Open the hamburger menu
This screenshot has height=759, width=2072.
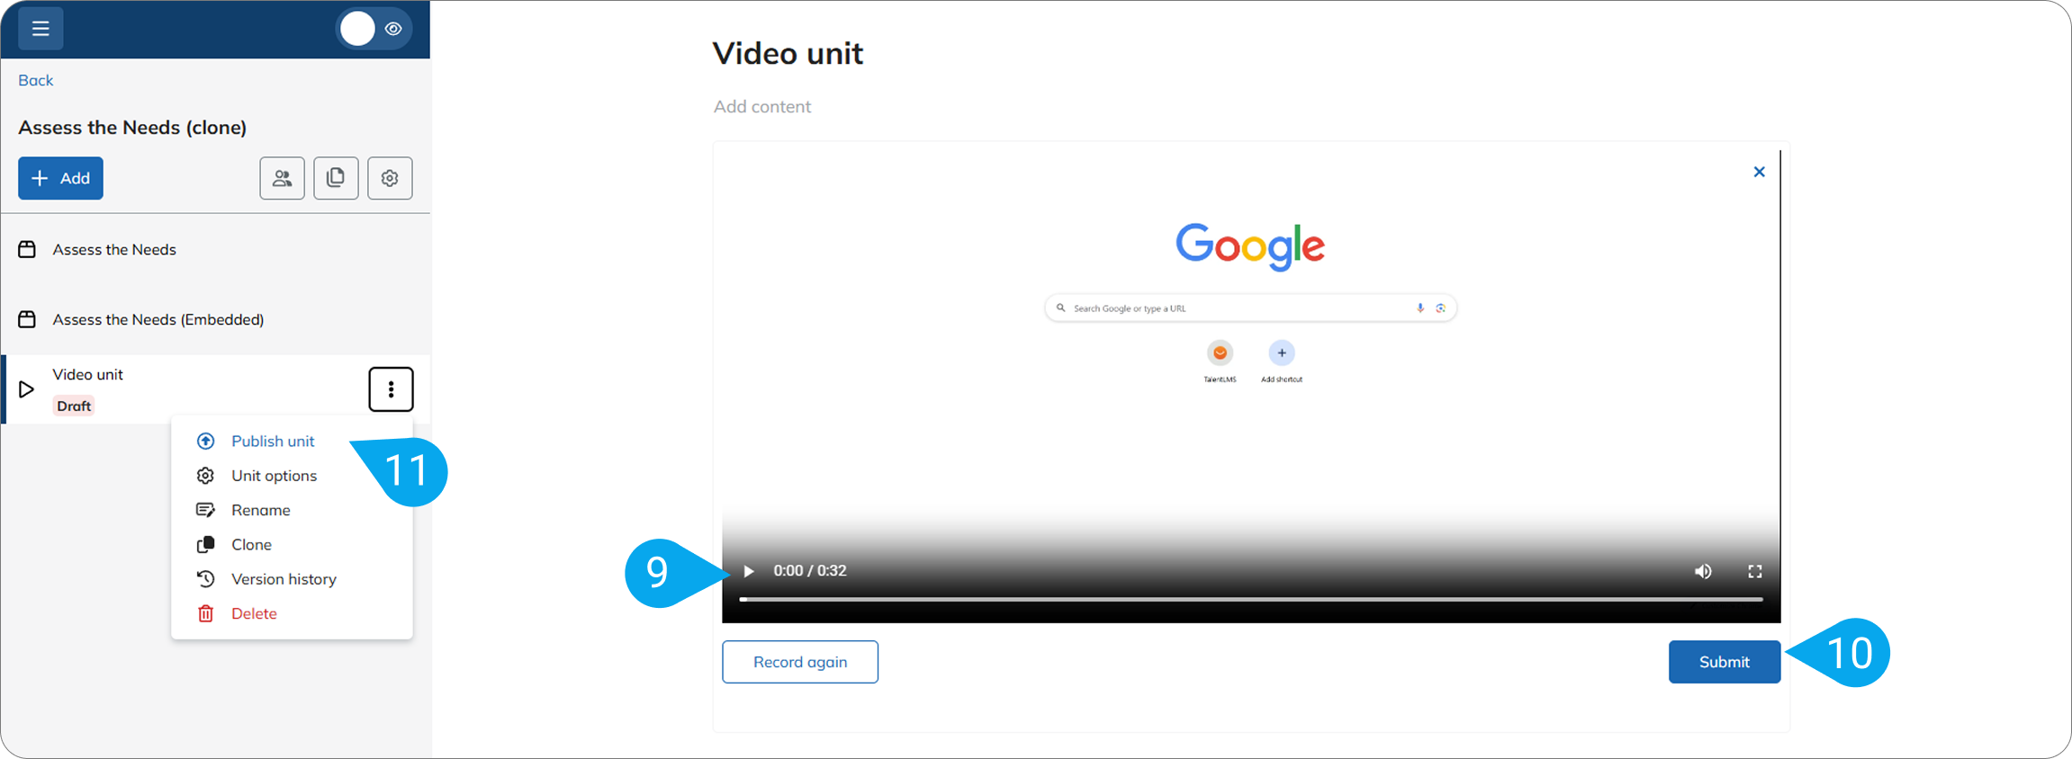click(41, 29)
